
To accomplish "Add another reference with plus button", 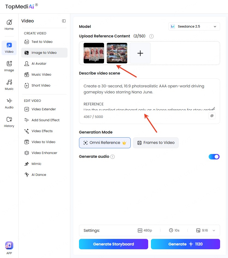I will point(140,53).
